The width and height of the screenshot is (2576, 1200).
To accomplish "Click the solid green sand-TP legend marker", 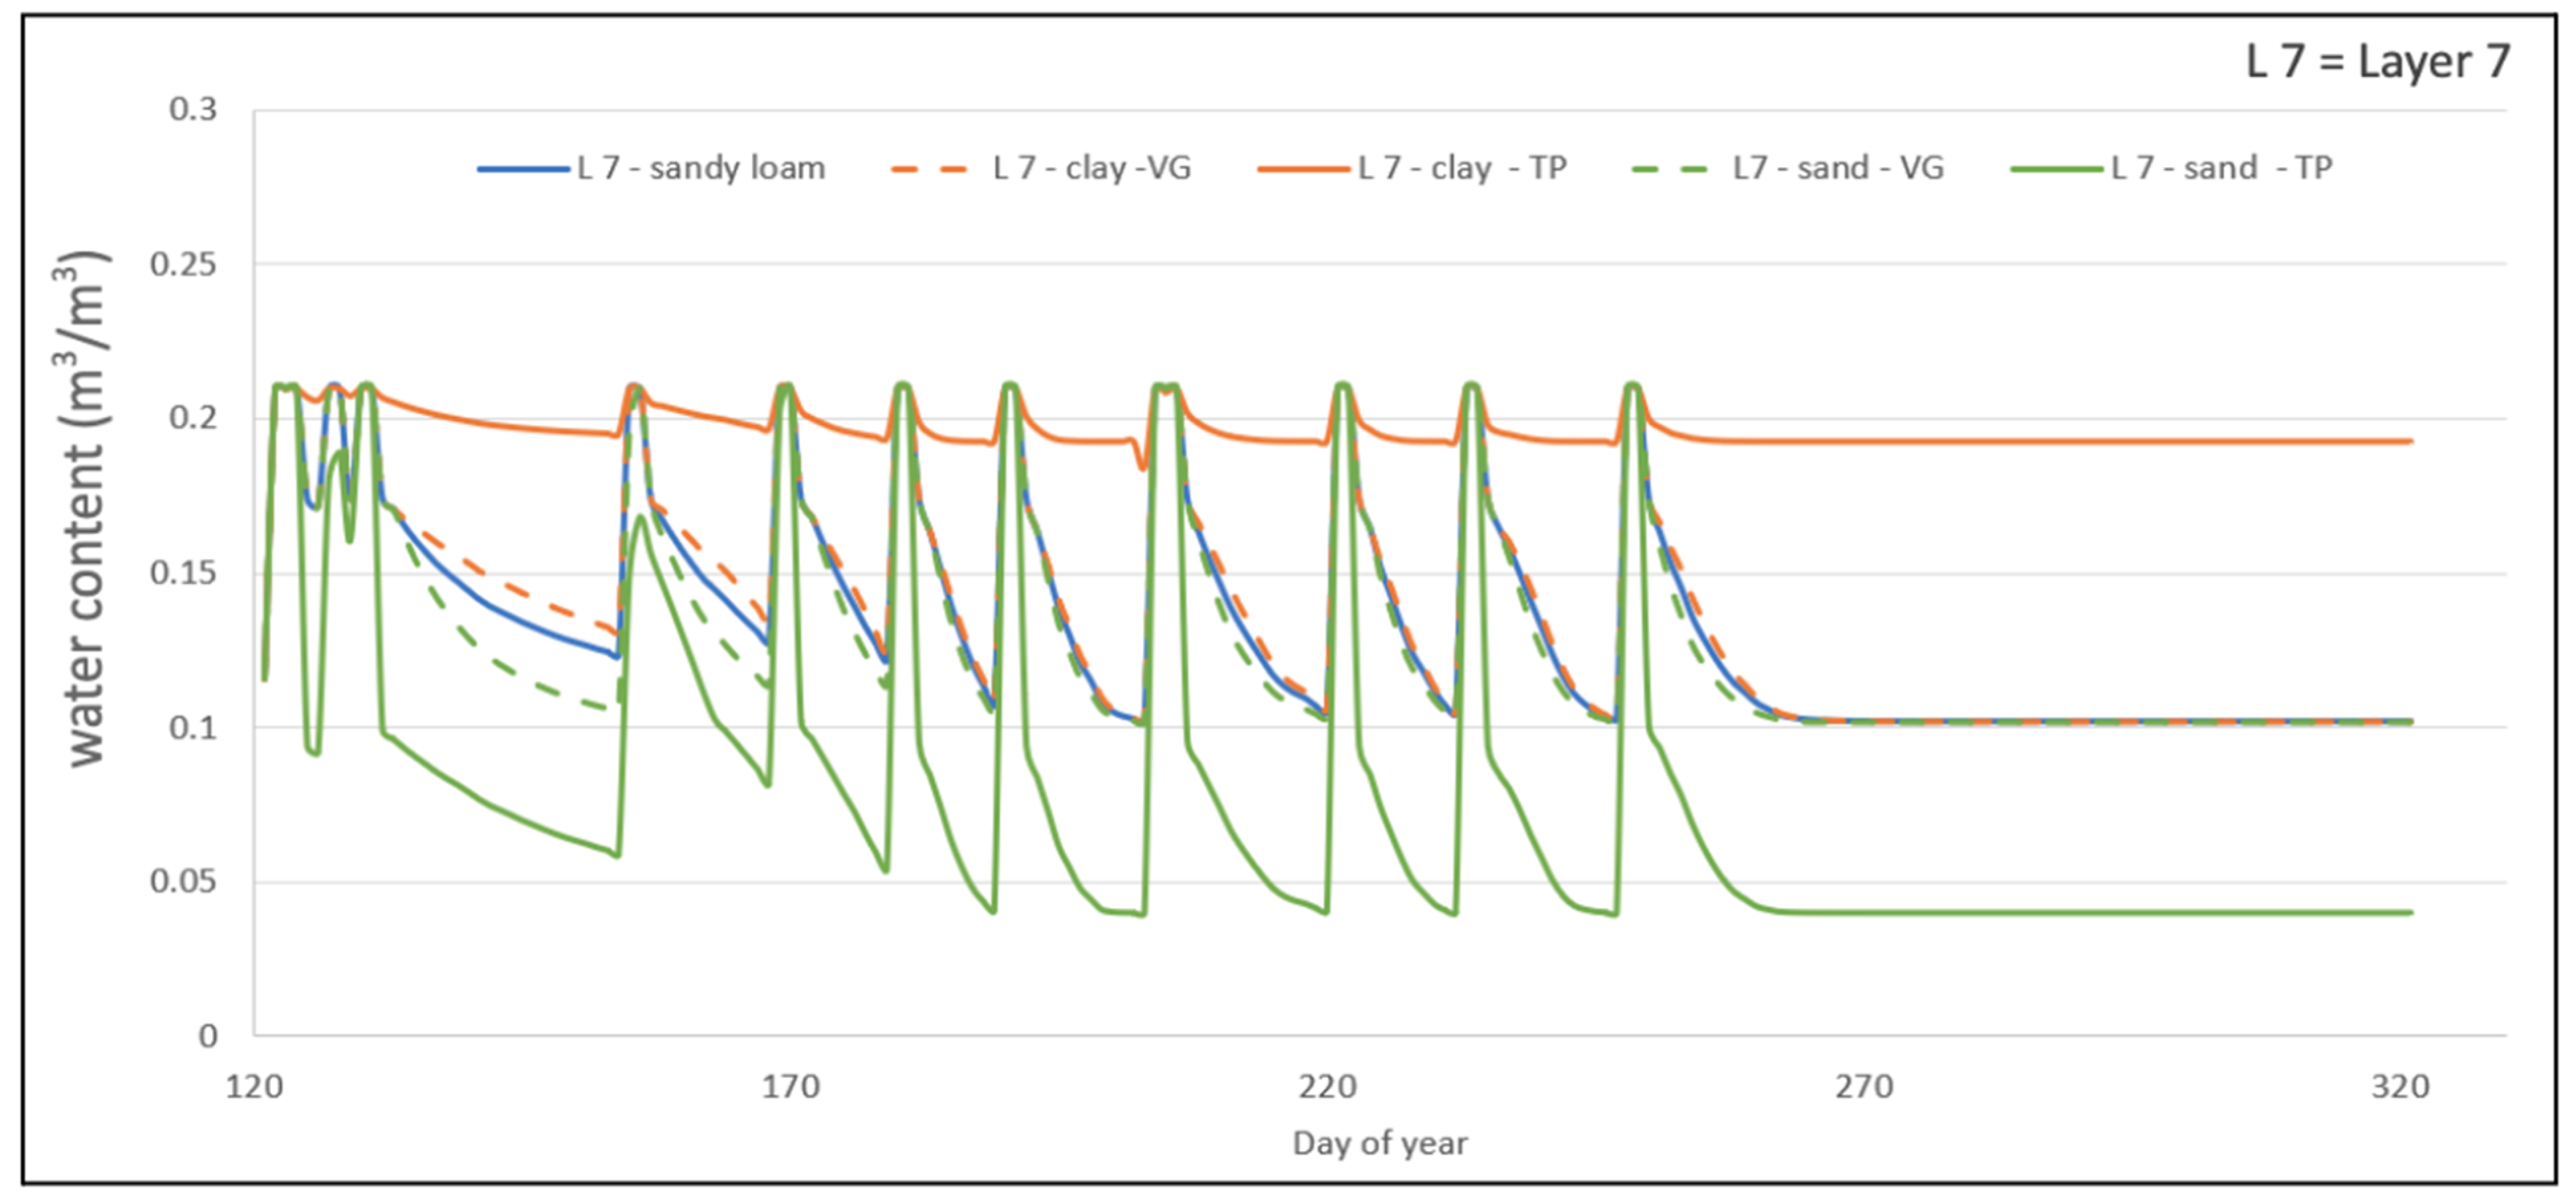I will click(2057, 169).
